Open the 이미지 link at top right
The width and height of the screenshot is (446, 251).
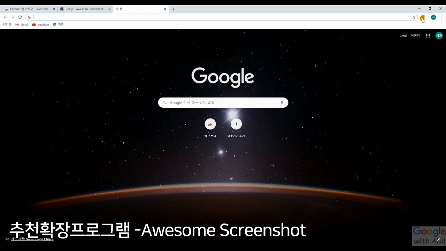[x=415, y=36]
